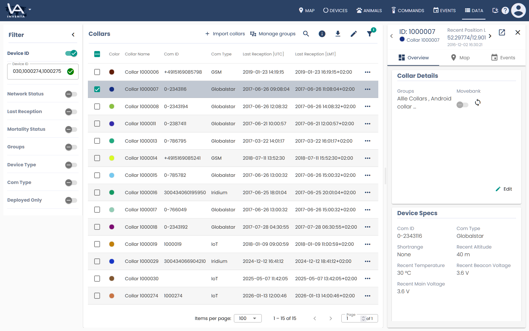Open the help question mark icon
529x331 pixels.
(505, 10)
